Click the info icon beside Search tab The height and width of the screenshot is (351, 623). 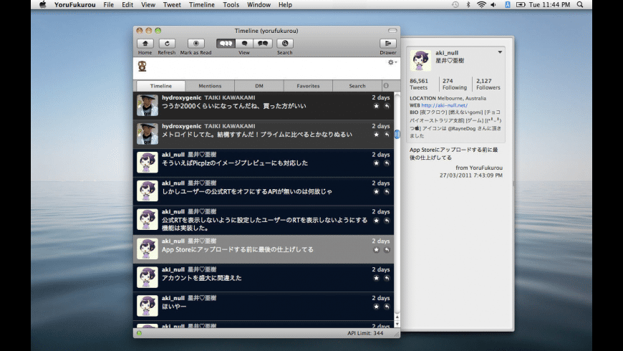[386, 86]
